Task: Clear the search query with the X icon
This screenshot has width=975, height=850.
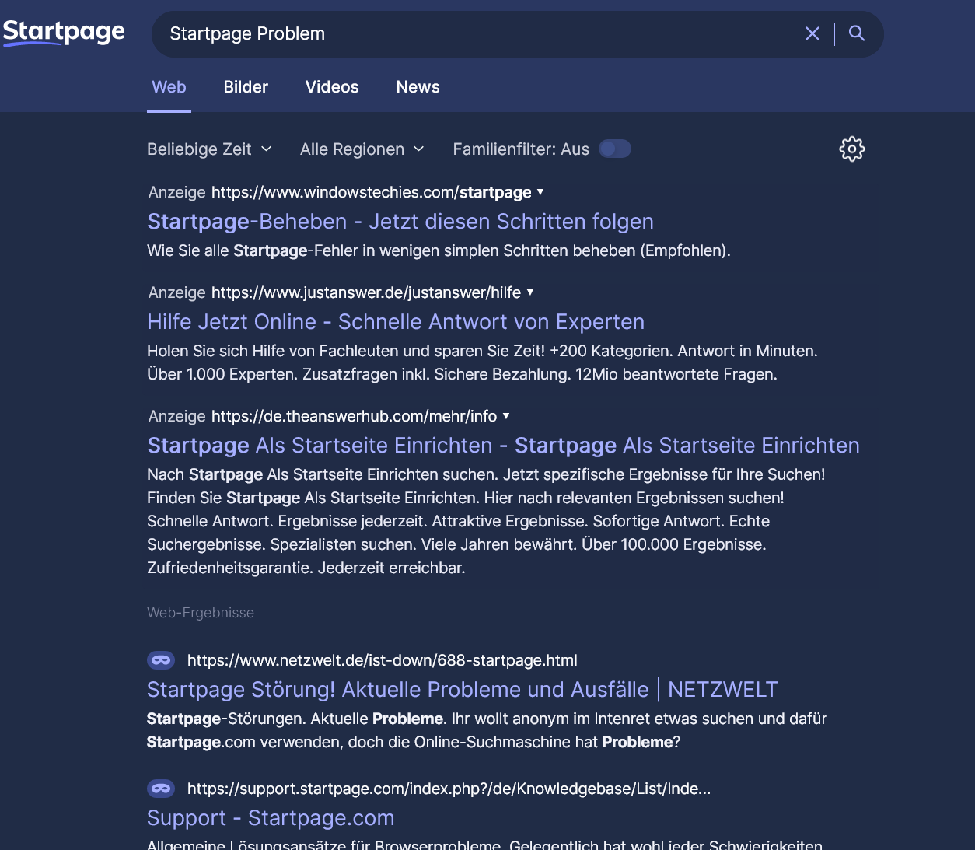Action: (812, 33)
